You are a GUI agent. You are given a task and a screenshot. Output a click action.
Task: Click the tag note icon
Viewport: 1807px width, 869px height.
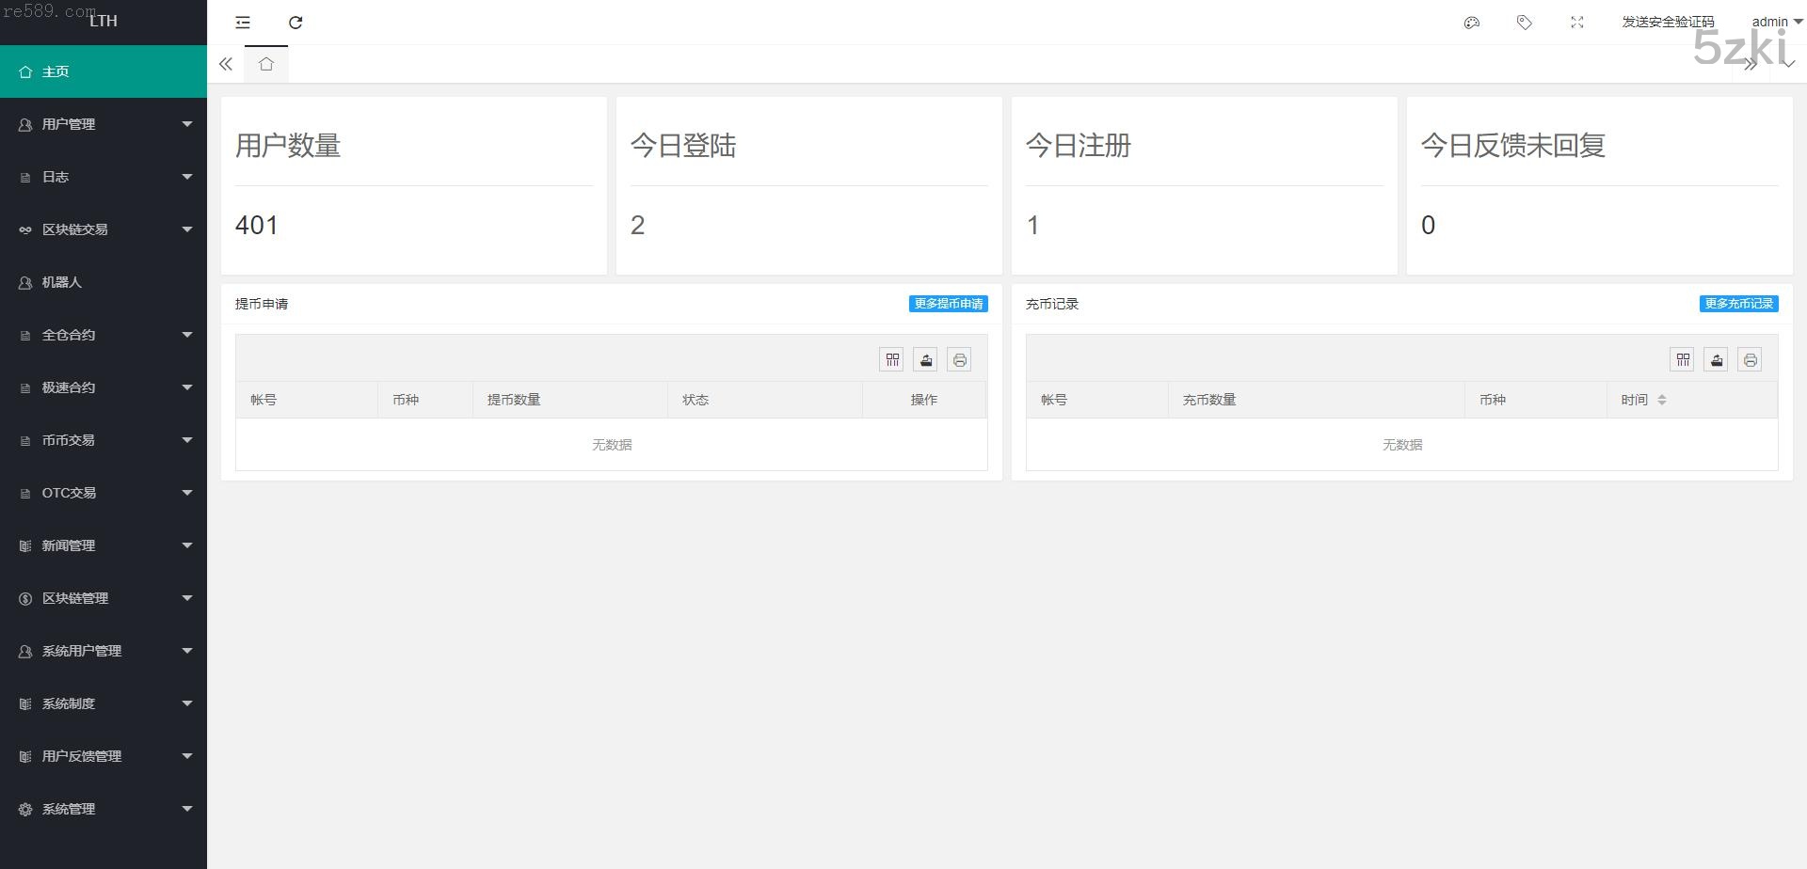pyautogui.click(x=1525, y=23)
